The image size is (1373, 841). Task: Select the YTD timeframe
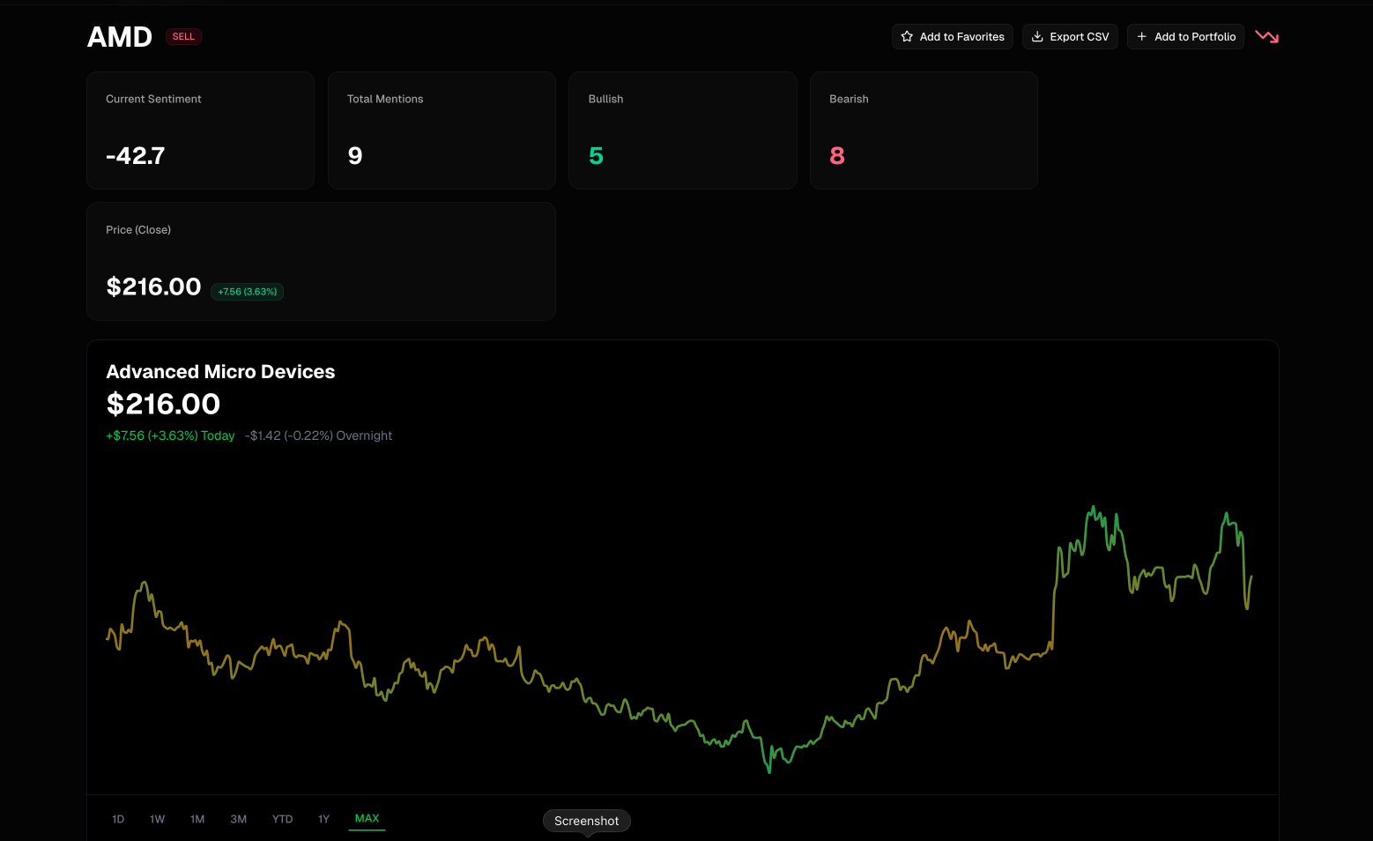pos(282,819)
